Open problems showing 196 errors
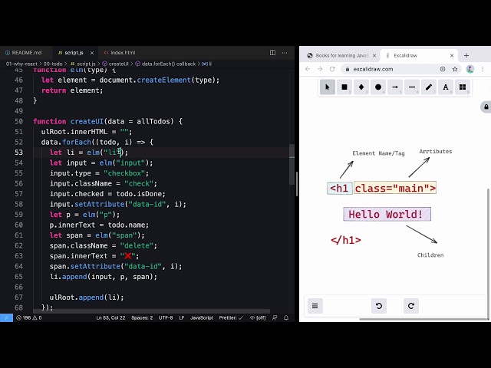Image resolution: width=491 pixels, height=368 pixels. [x=29, y=317]
